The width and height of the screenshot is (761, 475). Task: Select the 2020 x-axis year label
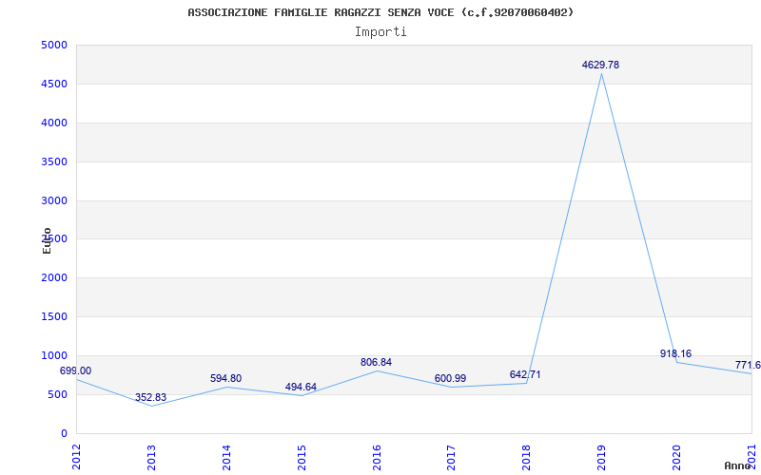point(676,458)
